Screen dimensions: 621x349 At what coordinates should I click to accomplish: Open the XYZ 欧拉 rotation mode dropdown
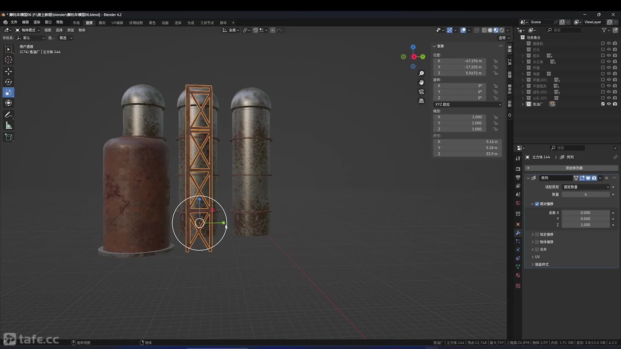click(x=467, y=105)
